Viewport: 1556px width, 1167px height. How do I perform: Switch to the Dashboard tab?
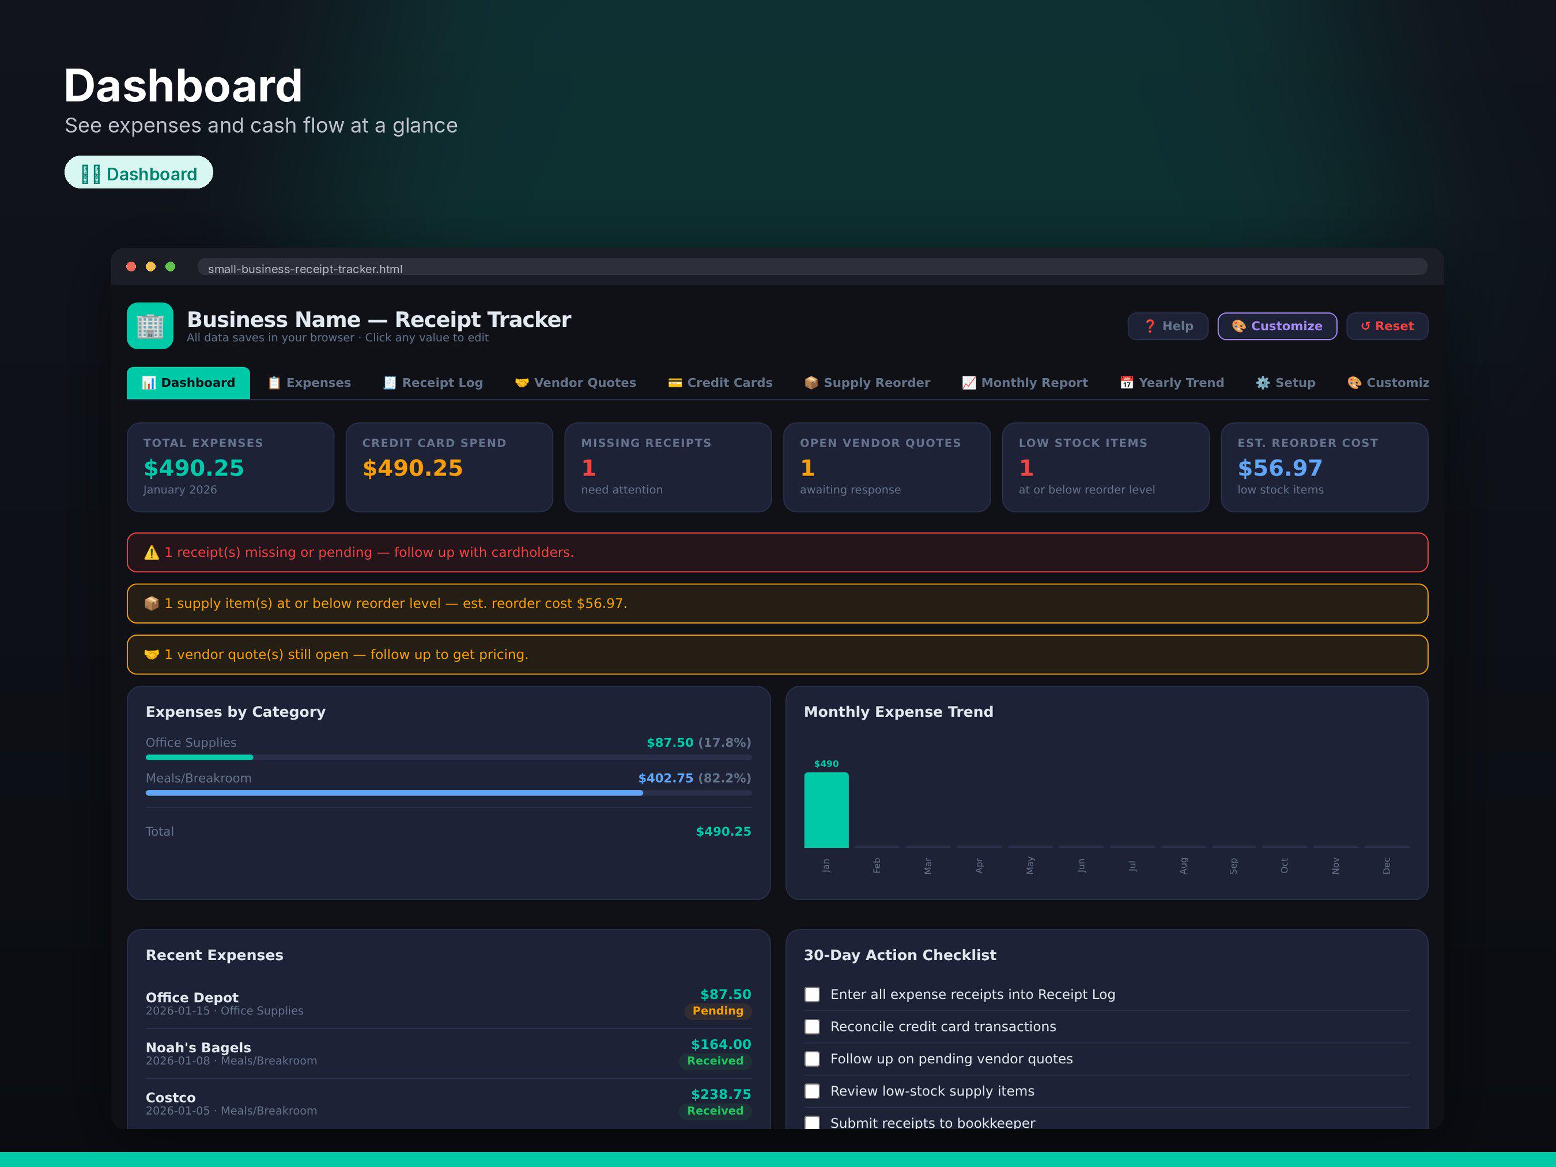188,383
